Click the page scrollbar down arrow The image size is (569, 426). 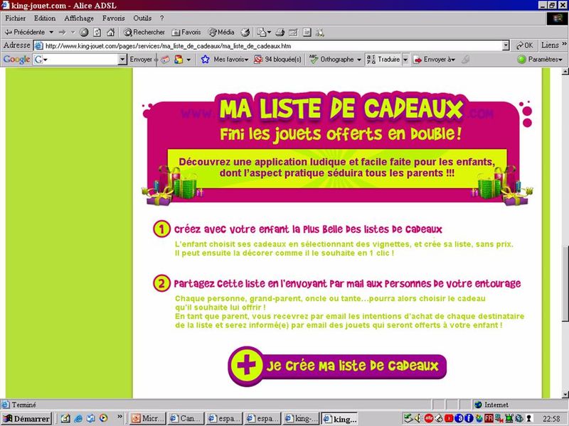pos(565,395)
